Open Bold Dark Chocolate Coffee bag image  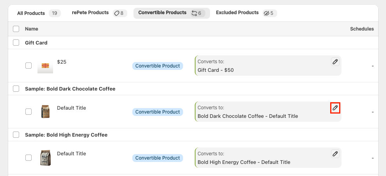45,112
